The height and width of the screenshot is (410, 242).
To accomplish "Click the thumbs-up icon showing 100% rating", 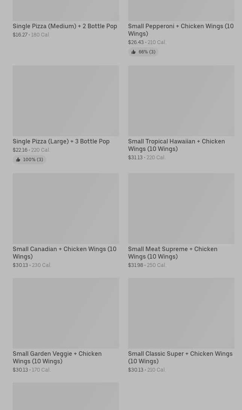I will [x=18, y=160].
